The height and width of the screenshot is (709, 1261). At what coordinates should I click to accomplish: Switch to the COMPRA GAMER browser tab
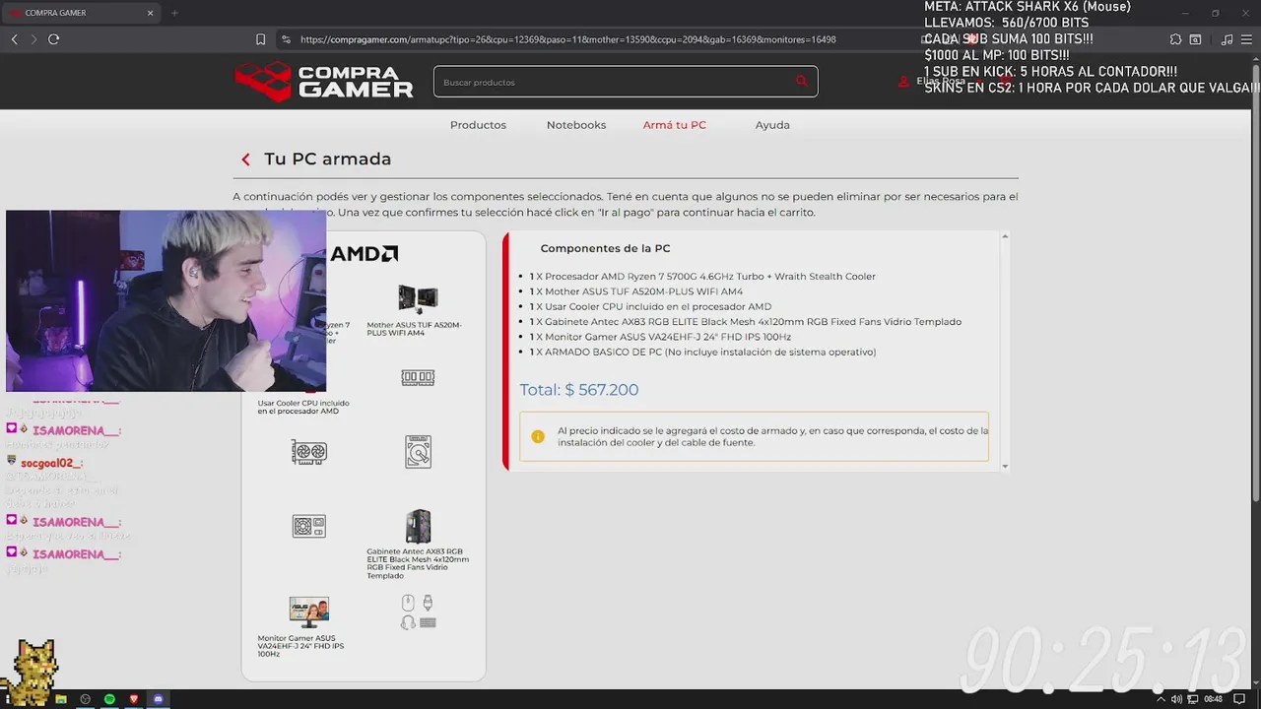pyautogui.click(x=79, y=13)
